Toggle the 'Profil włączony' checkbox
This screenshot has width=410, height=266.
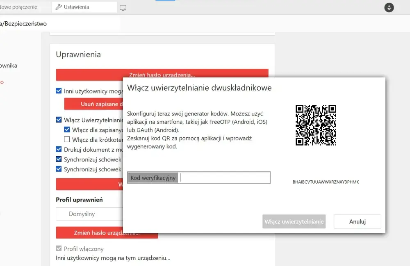59,248
